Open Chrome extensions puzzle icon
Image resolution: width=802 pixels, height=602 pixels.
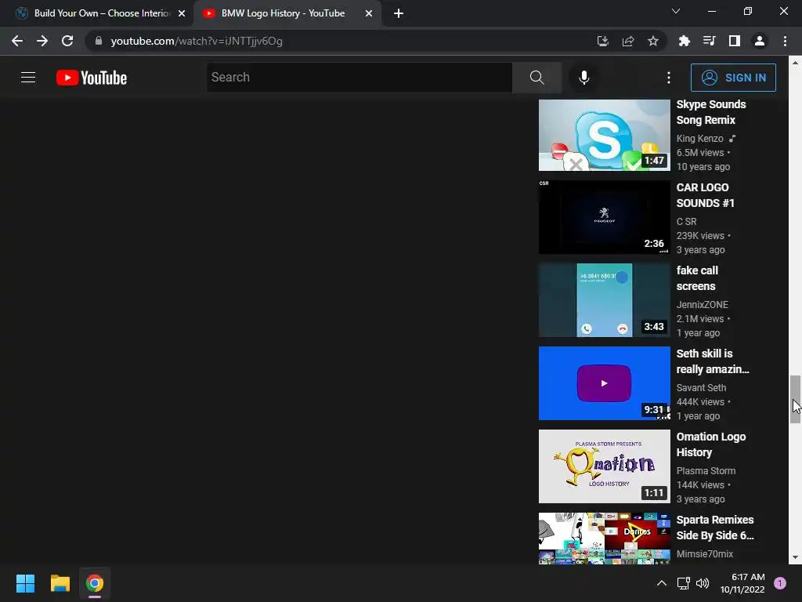[x=684, y=41]
